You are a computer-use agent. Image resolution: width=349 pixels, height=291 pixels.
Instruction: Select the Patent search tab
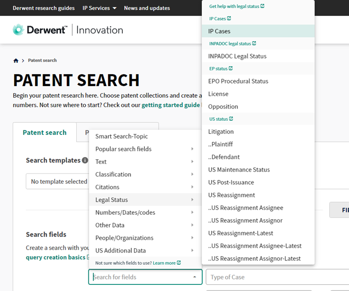click(45, 133)
